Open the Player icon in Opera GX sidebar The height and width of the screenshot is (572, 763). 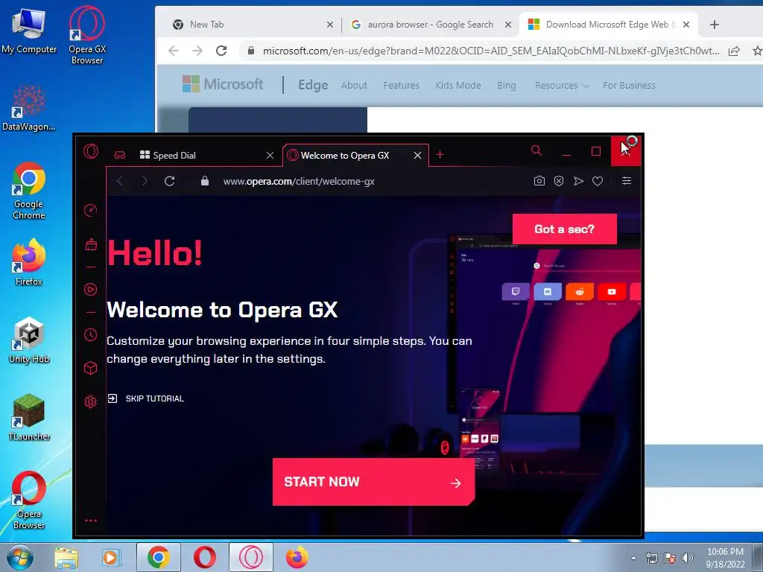click(x=90, y=290)
